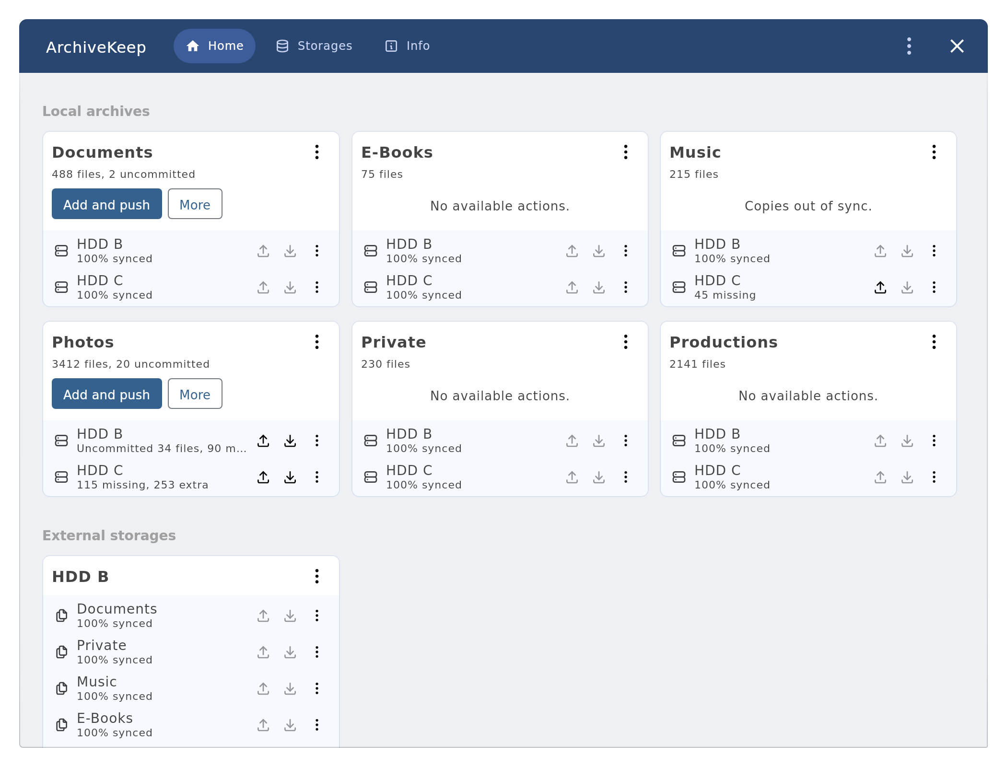Screen dimensions: 1007x767
Task: Open the app overflow menu in header
Action: (909, 46)
